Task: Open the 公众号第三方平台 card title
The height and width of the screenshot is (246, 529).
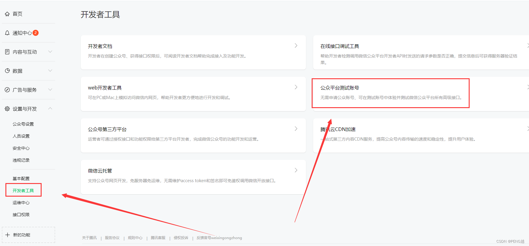Action: 107,129
